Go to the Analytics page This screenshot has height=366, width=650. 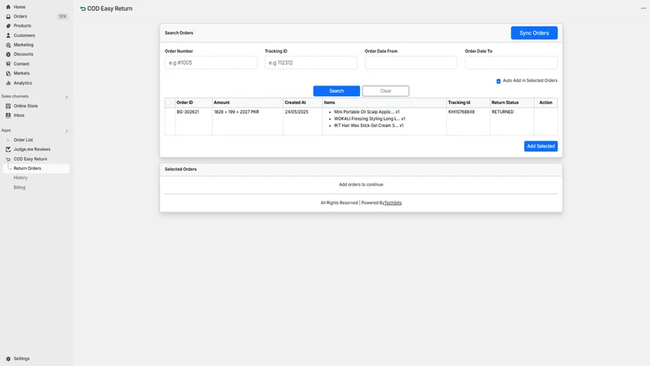pyautogui.click(x=23, y=83)
